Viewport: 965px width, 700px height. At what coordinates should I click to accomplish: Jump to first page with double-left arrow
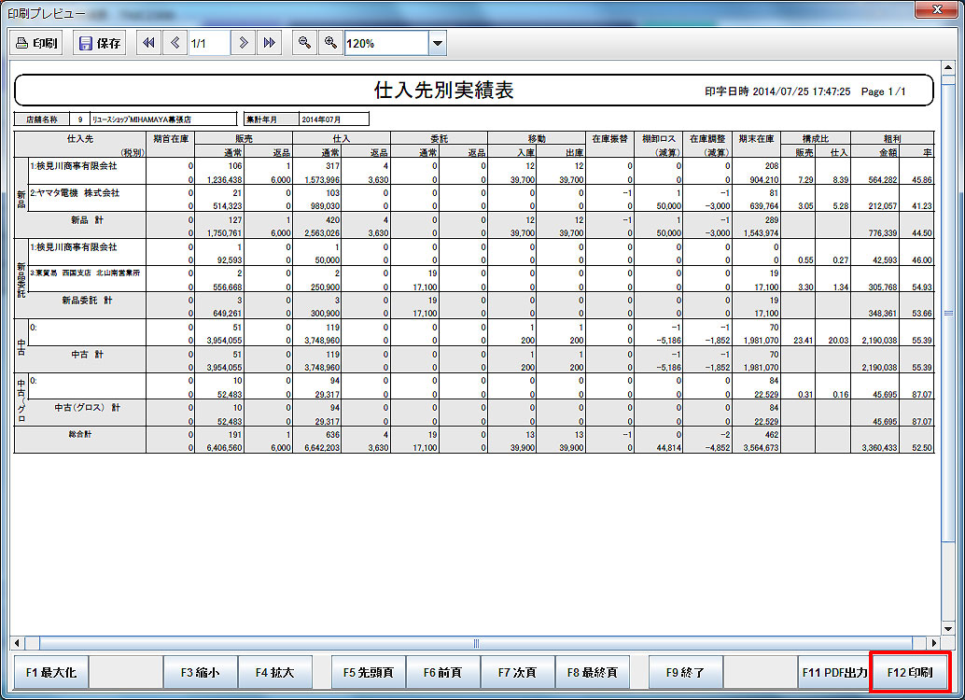pyautogui.click(x=148, y=43)
